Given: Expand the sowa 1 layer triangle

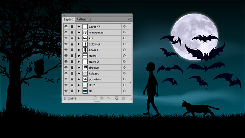Looking at the screenshot, I should (x=79, y=50).
